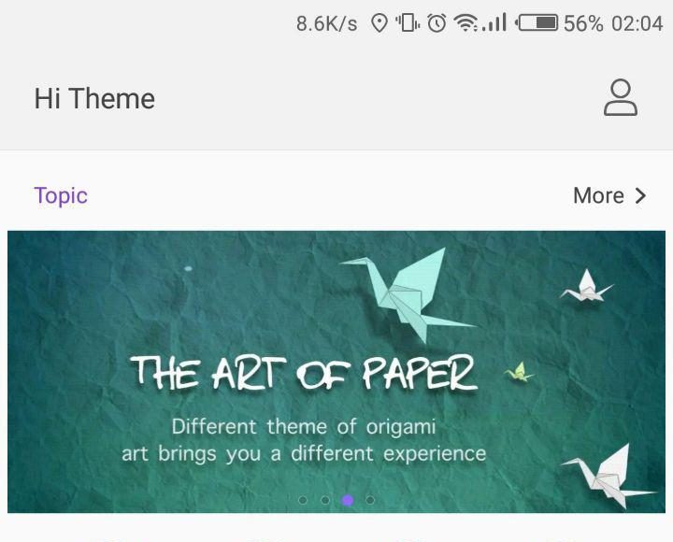Click the More link beside Topic

(598, 195)
